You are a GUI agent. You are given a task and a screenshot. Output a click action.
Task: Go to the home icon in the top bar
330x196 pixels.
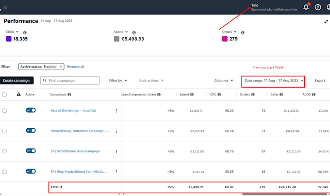click(5, 7)
